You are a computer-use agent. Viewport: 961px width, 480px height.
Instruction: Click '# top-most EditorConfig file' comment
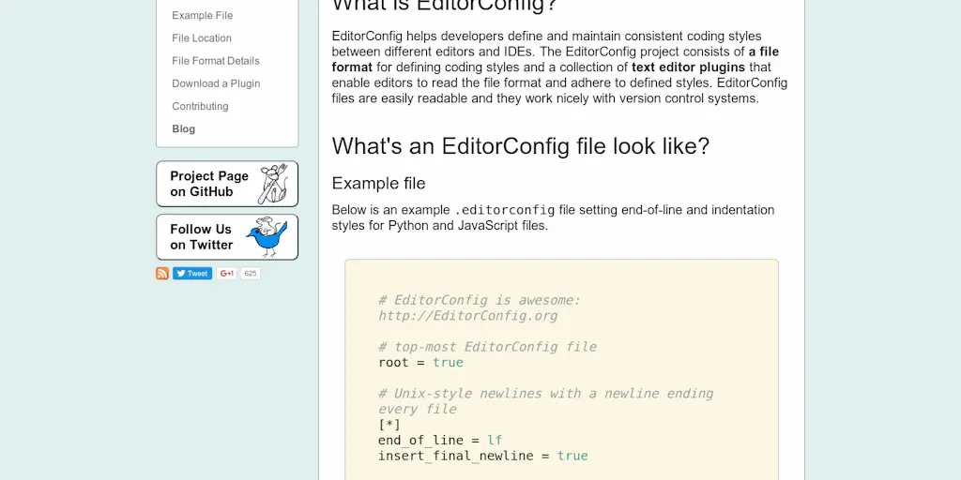[487, 347]
